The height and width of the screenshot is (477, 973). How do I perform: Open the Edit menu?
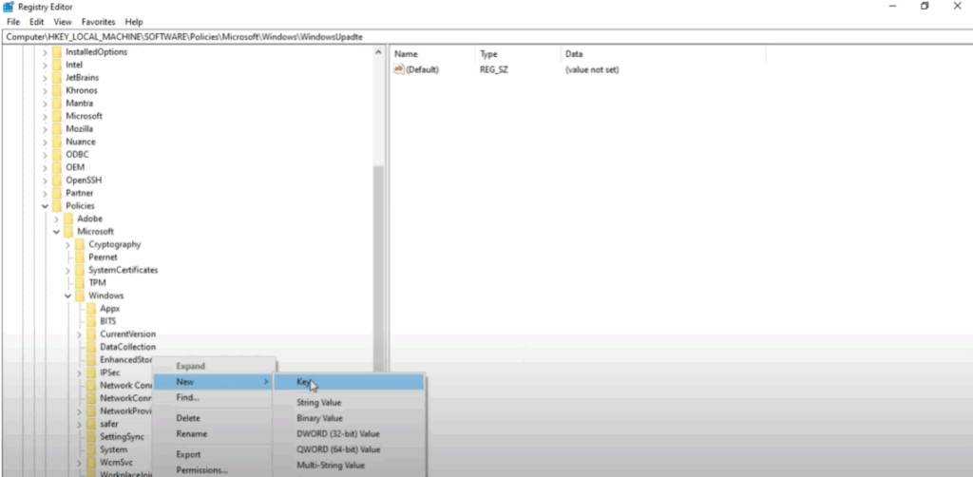[x=36, y=21]
